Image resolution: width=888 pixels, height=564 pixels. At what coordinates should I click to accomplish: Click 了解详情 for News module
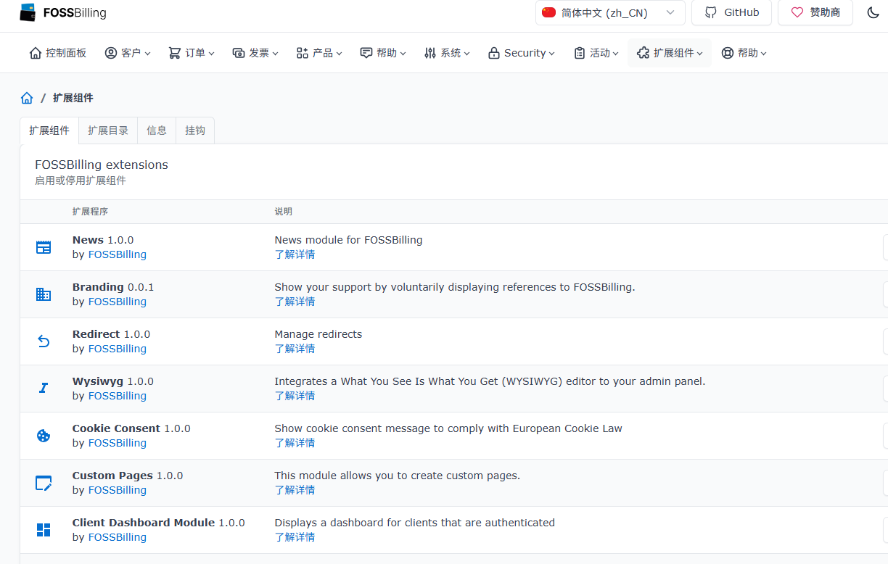click(x=295, y=254)
